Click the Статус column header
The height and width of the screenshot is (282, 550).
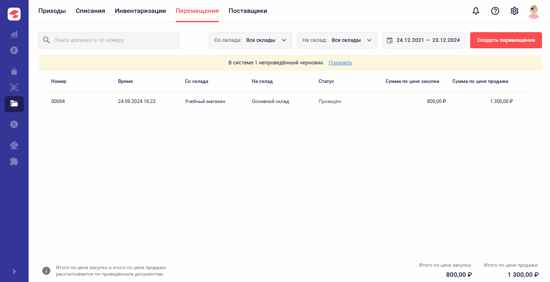coord(326,81)
